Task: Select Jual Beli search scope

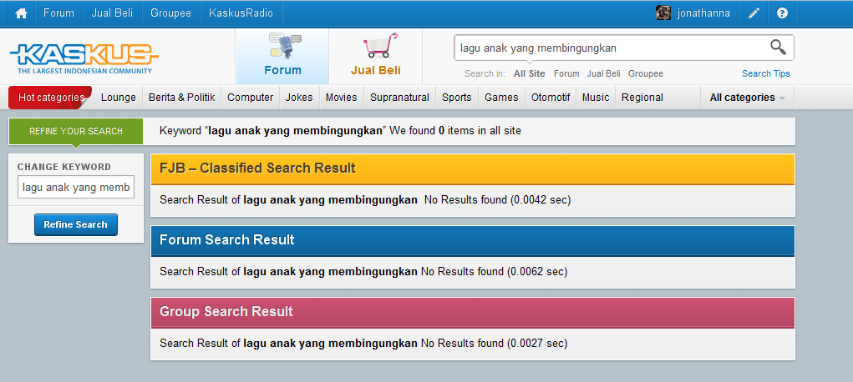Action: (x=603, y=73)
